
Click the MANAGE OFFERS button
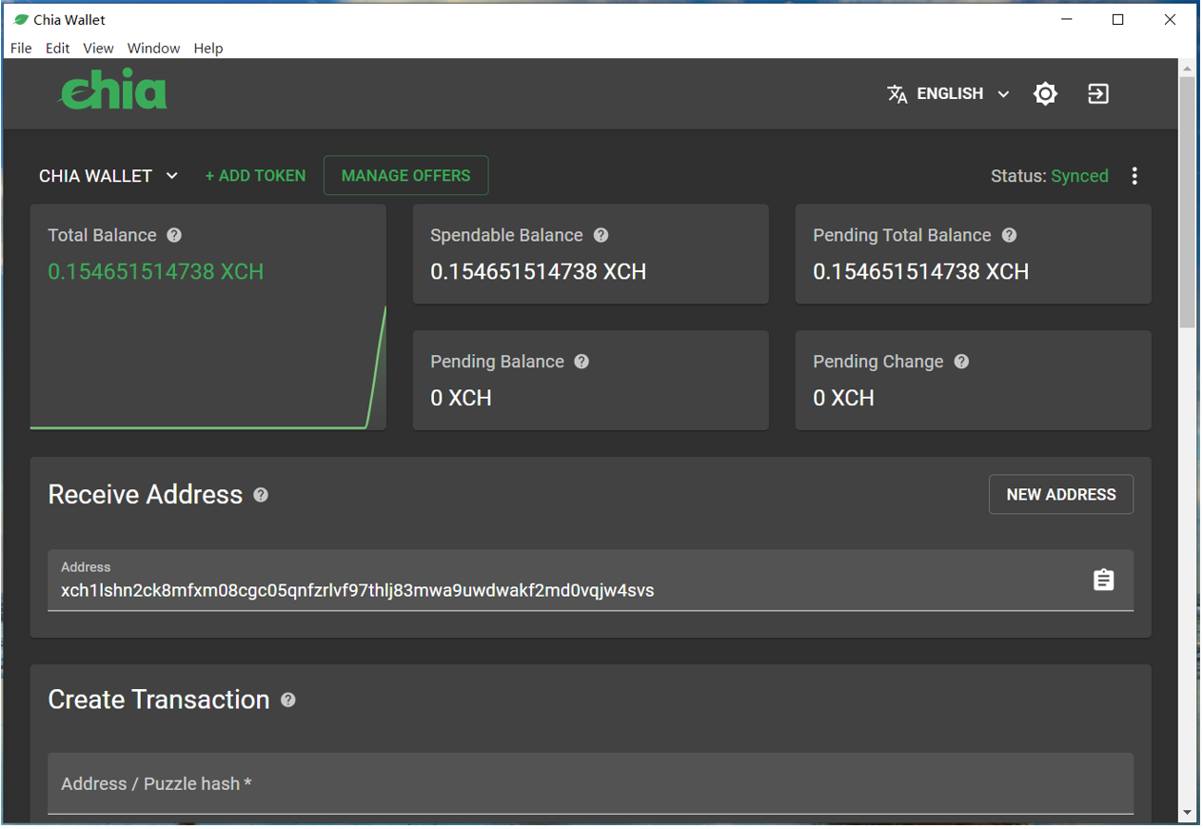pos(406,175)
